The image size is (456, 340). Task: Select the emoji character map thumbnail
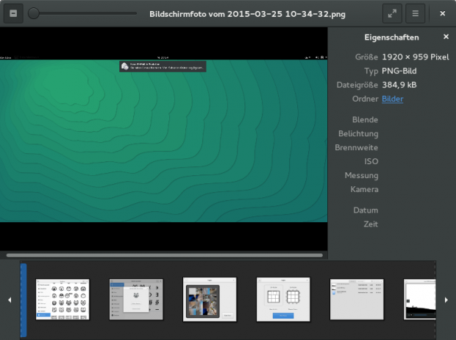(63, 300)
